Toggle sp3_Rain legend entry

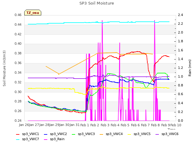coord(54,139)
